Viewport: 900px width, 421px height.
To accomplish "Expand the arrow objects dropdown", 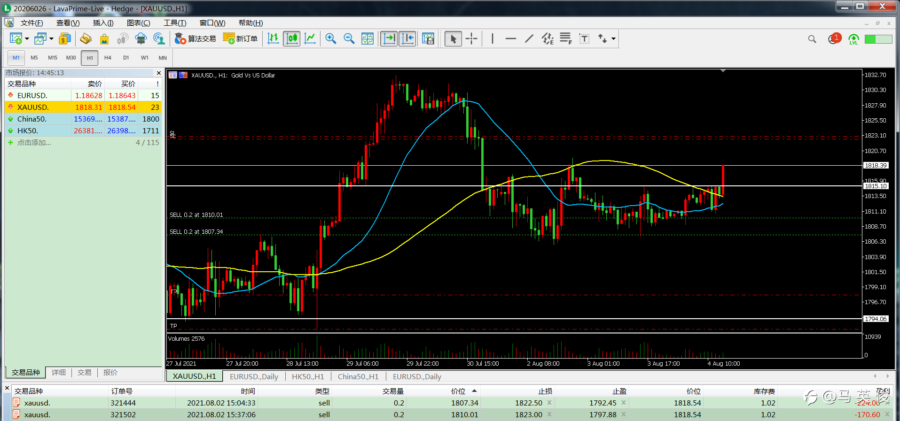I will (613, 39).
